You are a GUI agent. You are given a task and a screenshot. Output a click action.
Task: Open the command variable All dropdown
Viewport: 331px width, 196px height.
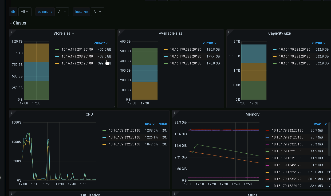62,12
